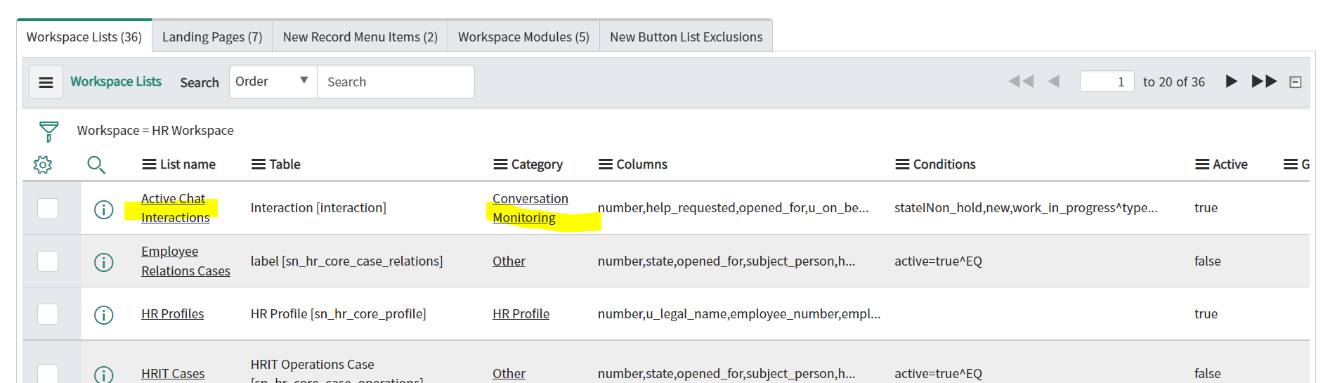The height and width of the screenshot is (383, 1323).
Task: Go to the first page of results
Action: pos(1021,82)
